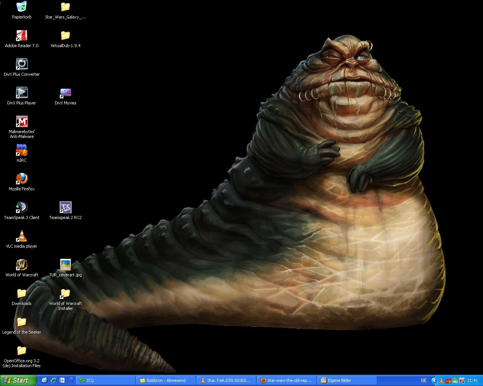The image size is (483, 386).
Task: Launch the Adobe Reader 7.0 shortcut
Action: tap(22, 39)
